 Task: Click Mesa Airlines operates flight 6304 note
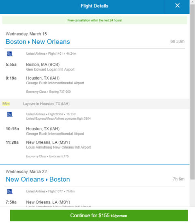(58, 119)
